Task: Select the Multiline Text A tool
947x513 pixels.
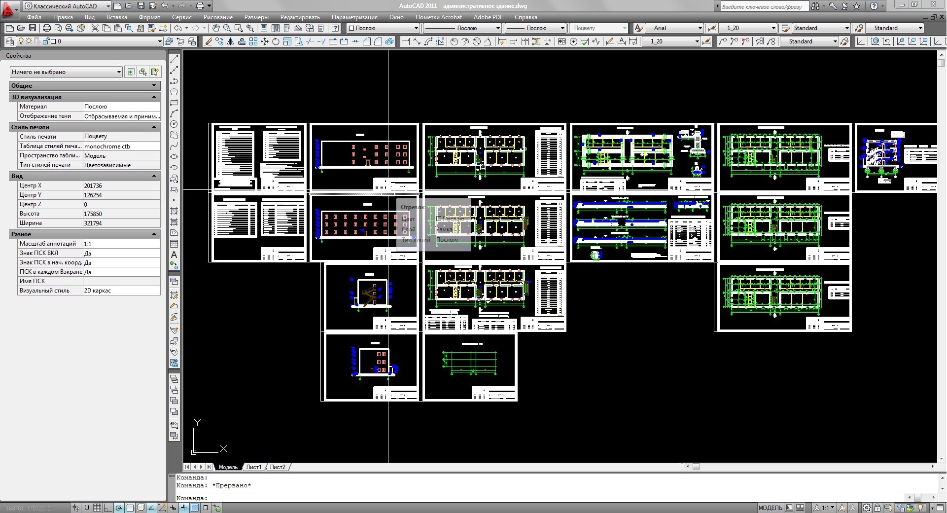Action: point(174,255)
